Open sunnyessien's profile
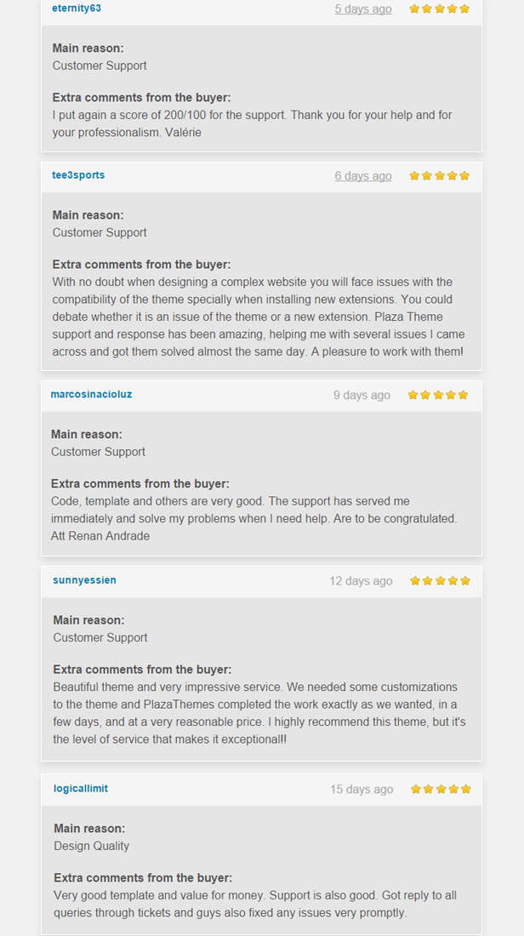Image resolution: width=524 pixels, height=936 pixels. click(x=84, y=580)
